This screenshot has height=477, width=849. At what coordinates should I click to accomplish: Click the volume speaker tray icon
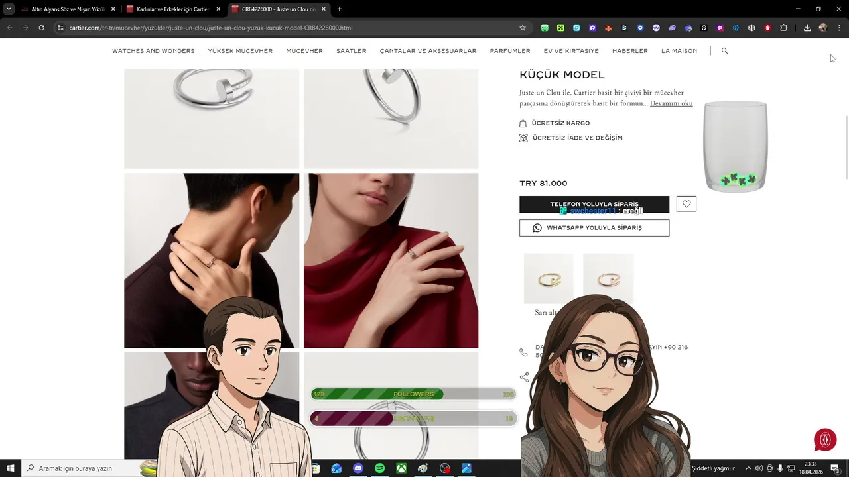click(x=759, y=468)
